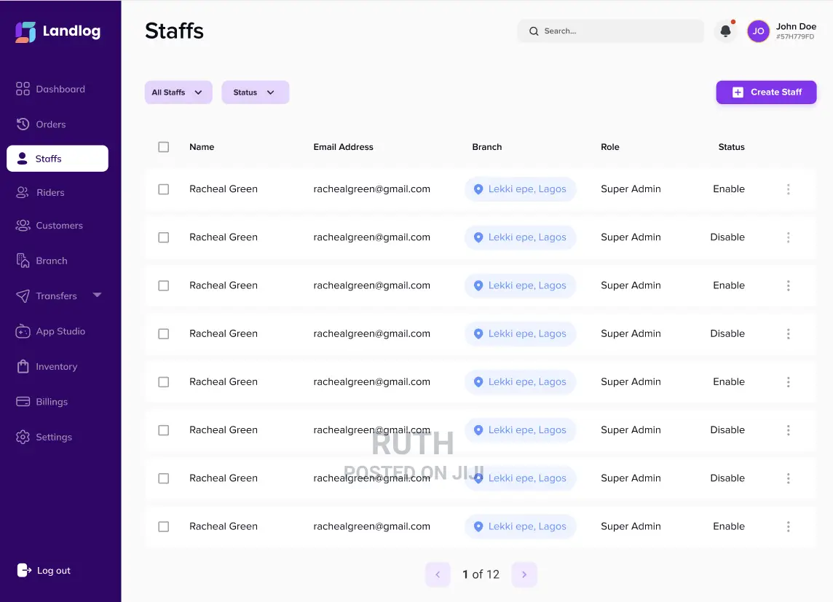833x602 pixels.
Task: Open the three-dot menu of first staff row
Action: tap(789, 189)
